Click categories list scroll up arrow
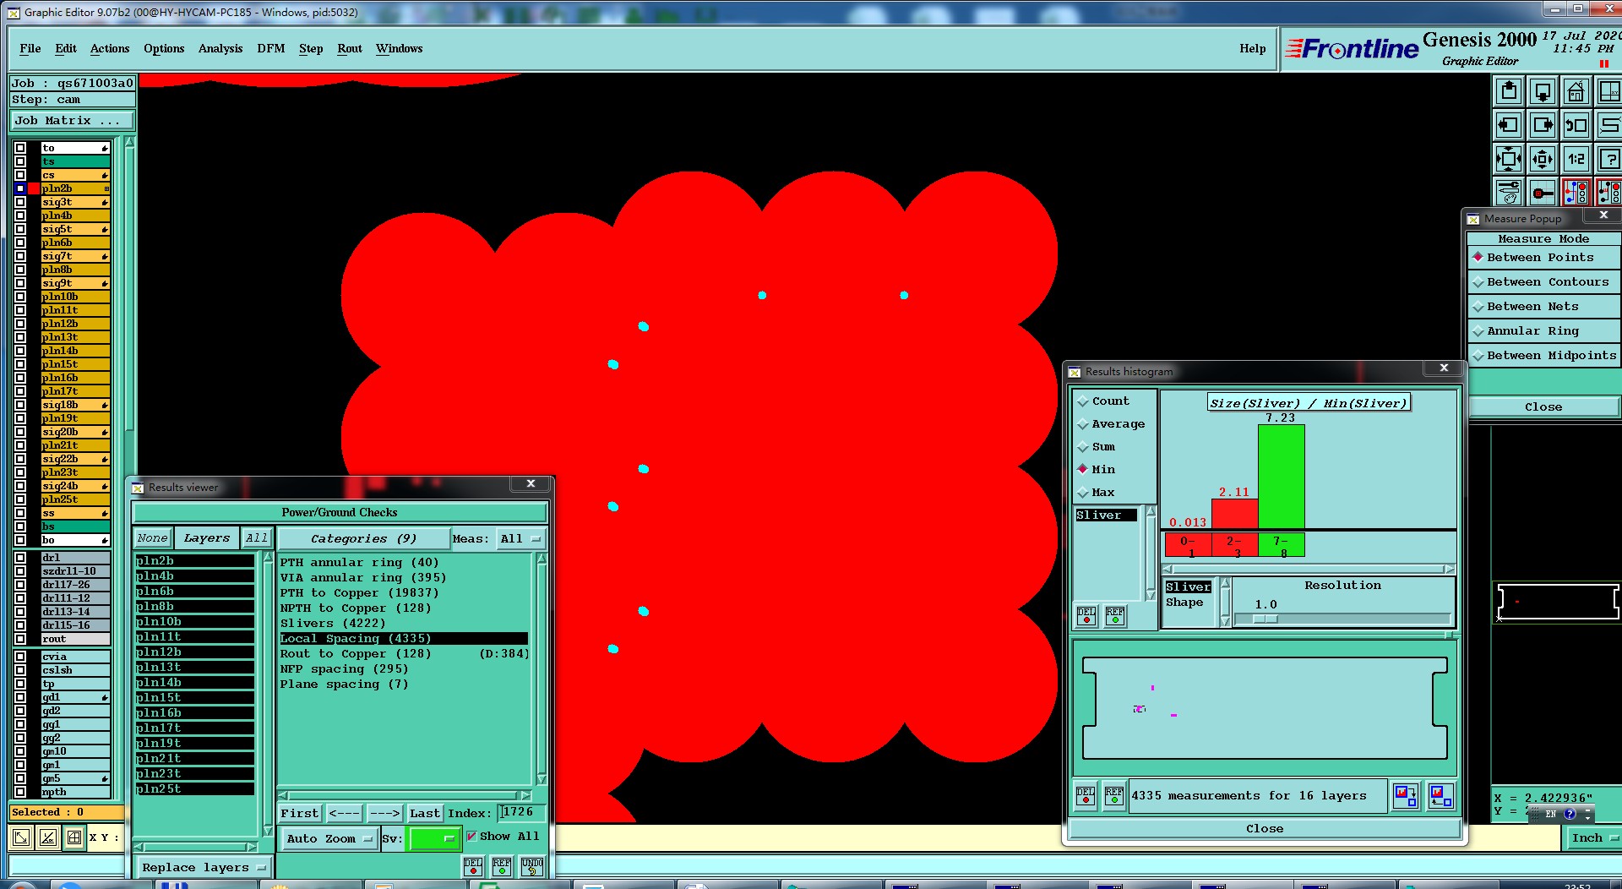Screen dimensions: 1622x889 click(x=542, y=559)
